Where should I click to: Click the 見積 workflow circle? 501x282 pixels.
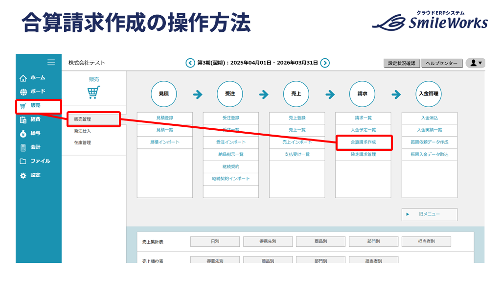point(164,94)
